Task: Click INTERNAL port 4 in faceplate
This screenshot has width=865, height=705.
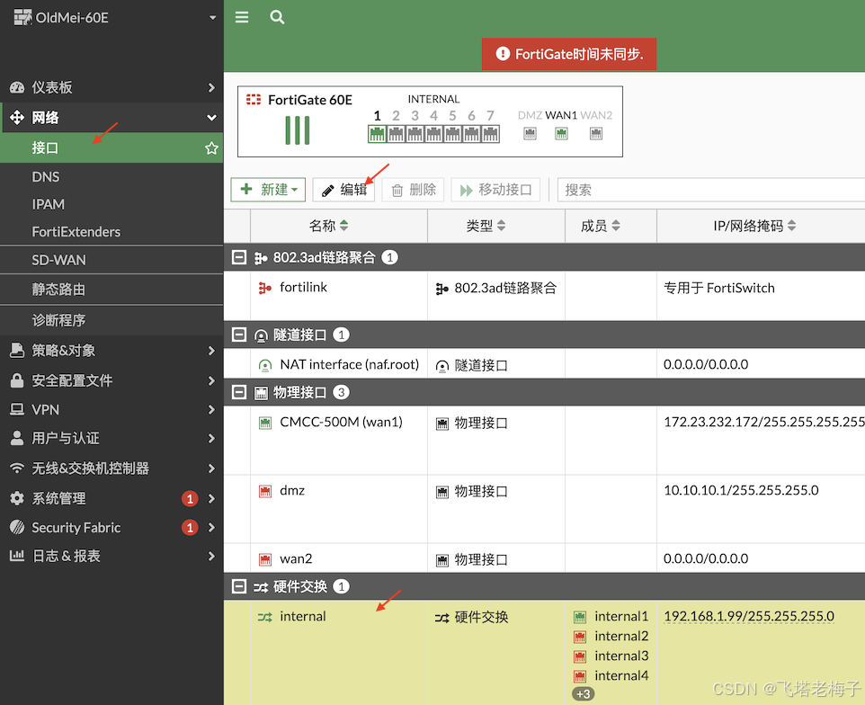Action: pyautogui.click(x=434, y=134)
